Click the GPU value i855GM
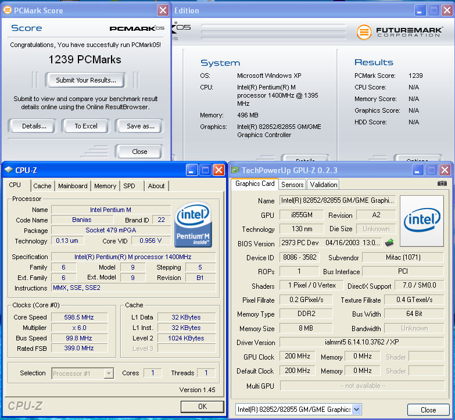 click(x=302, y=215)
